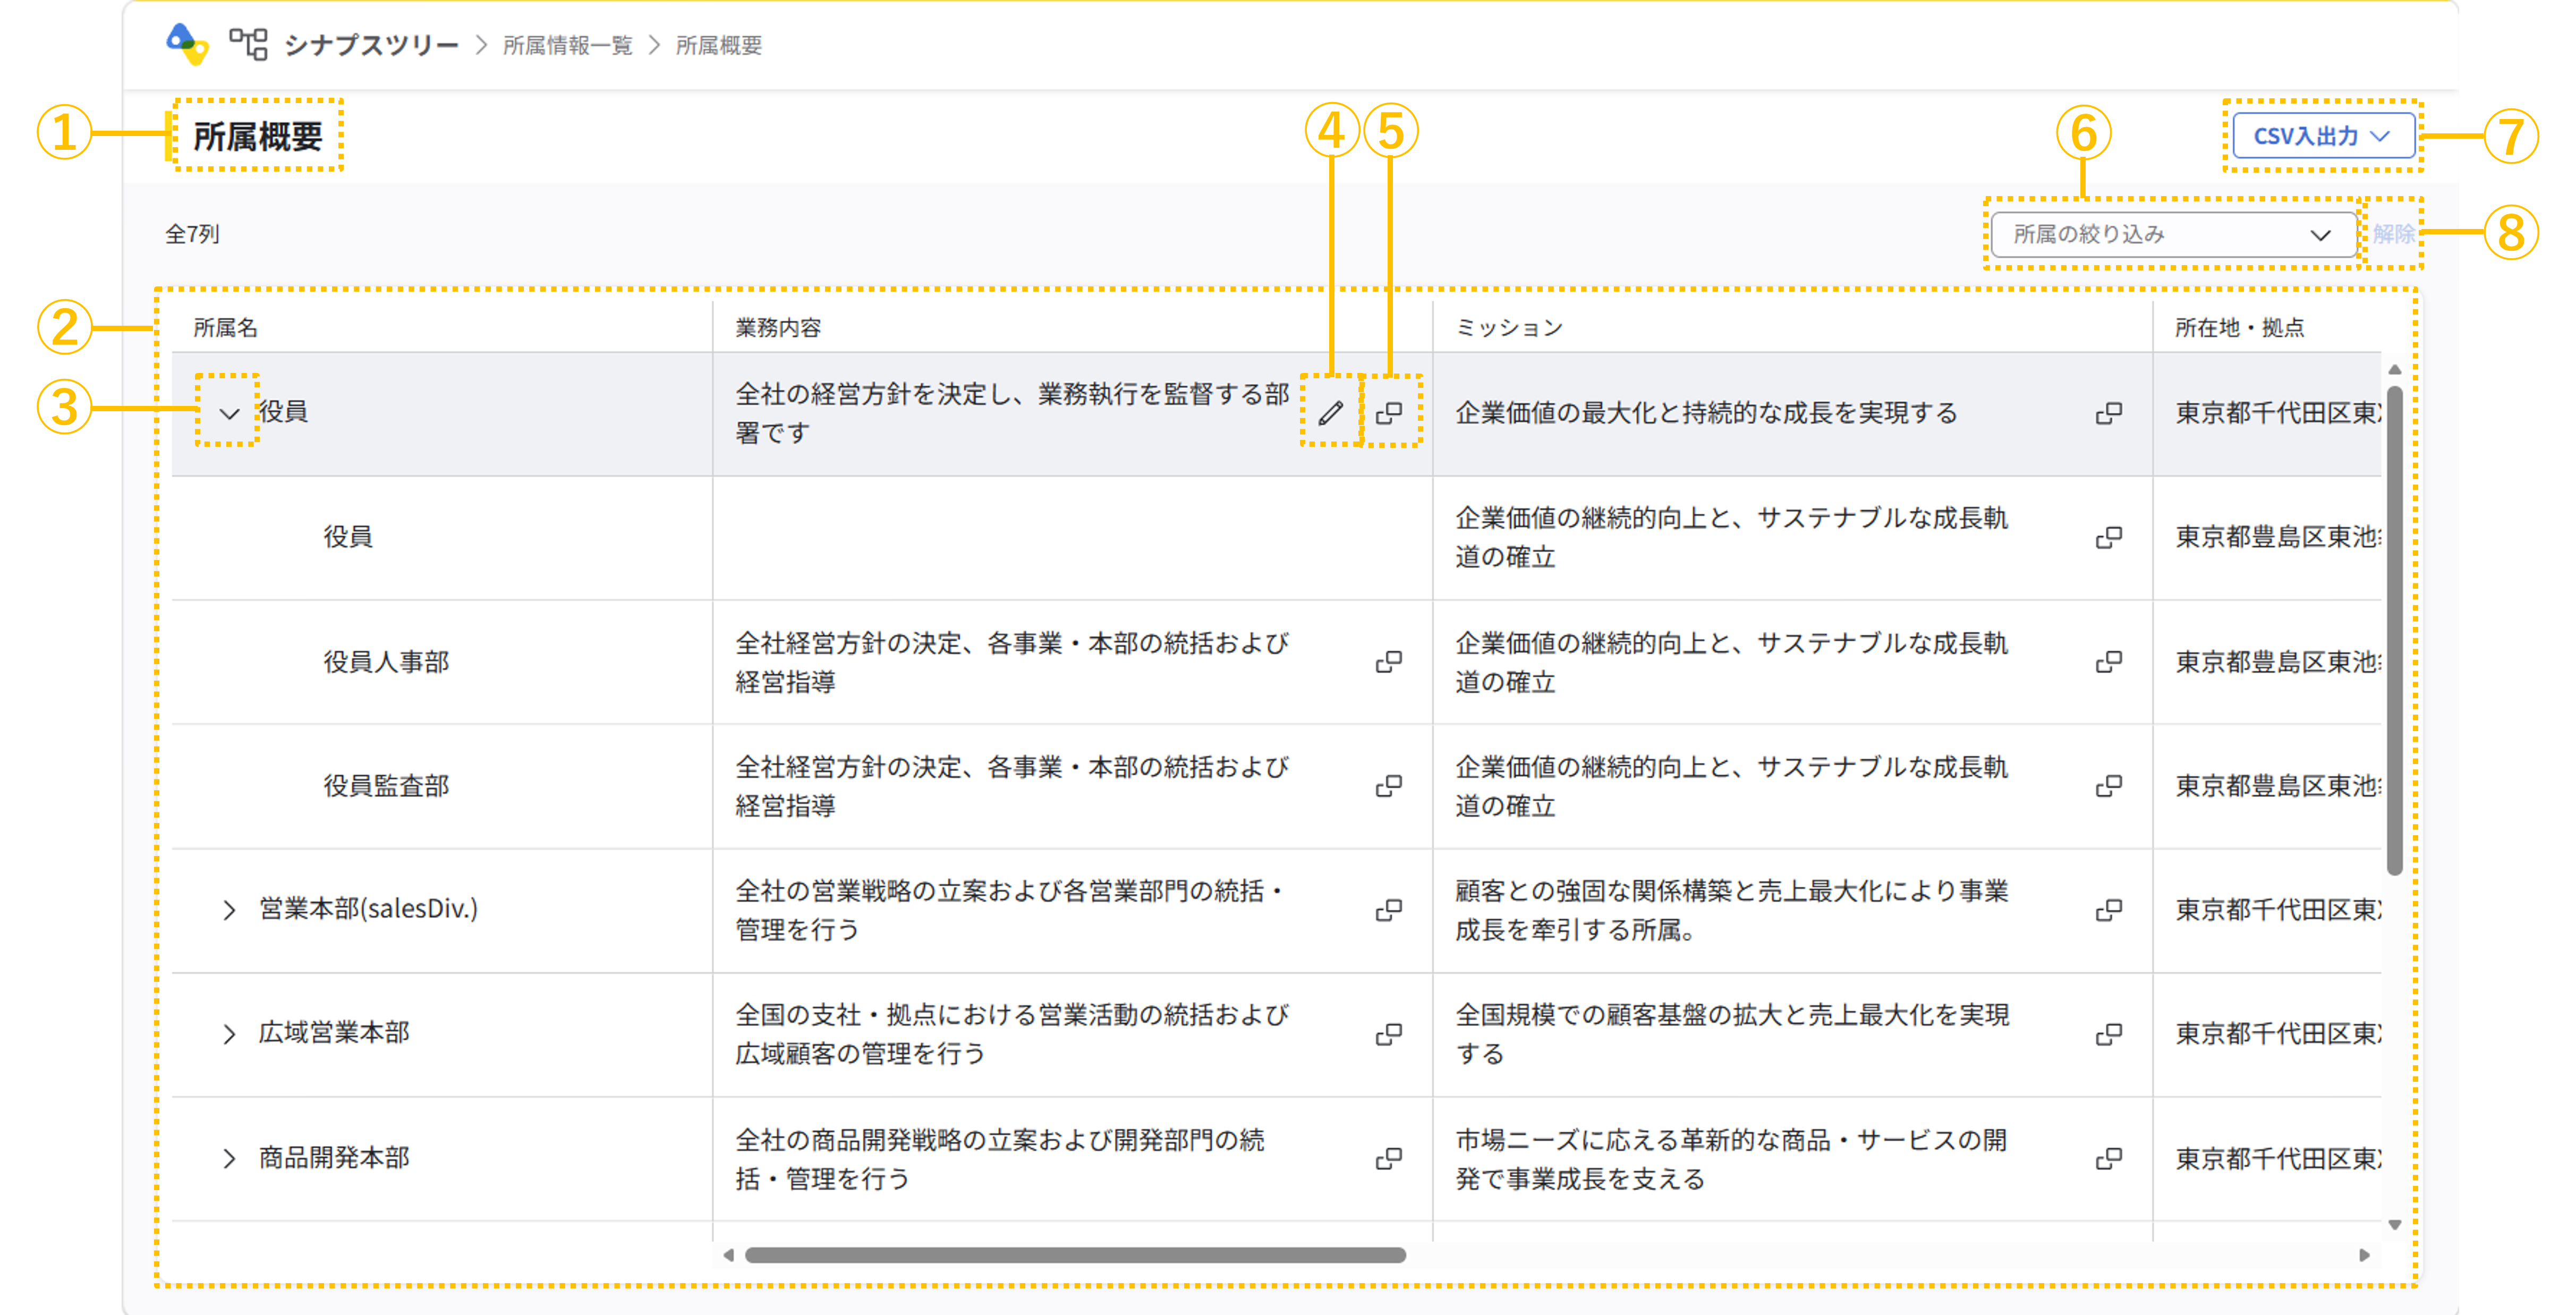Click the scroll down arrow
2576x1315 pixels.
pos(2394,1224)
